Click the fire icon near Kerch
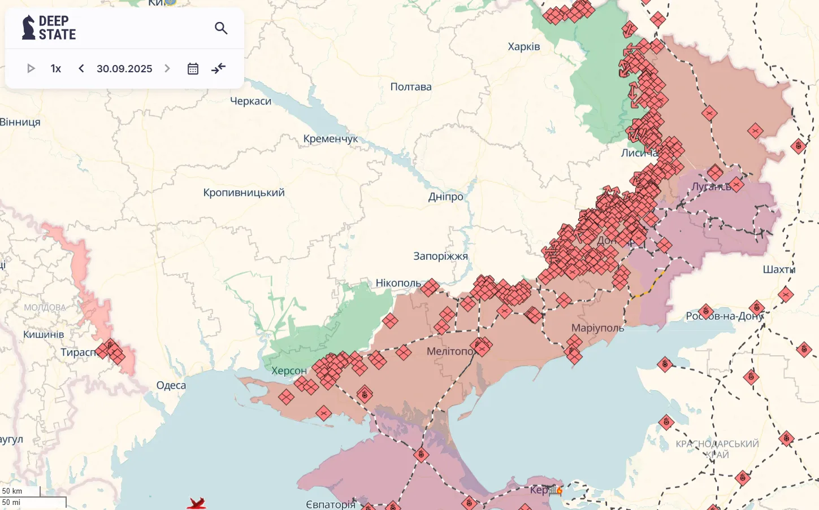 coord(559,490)
